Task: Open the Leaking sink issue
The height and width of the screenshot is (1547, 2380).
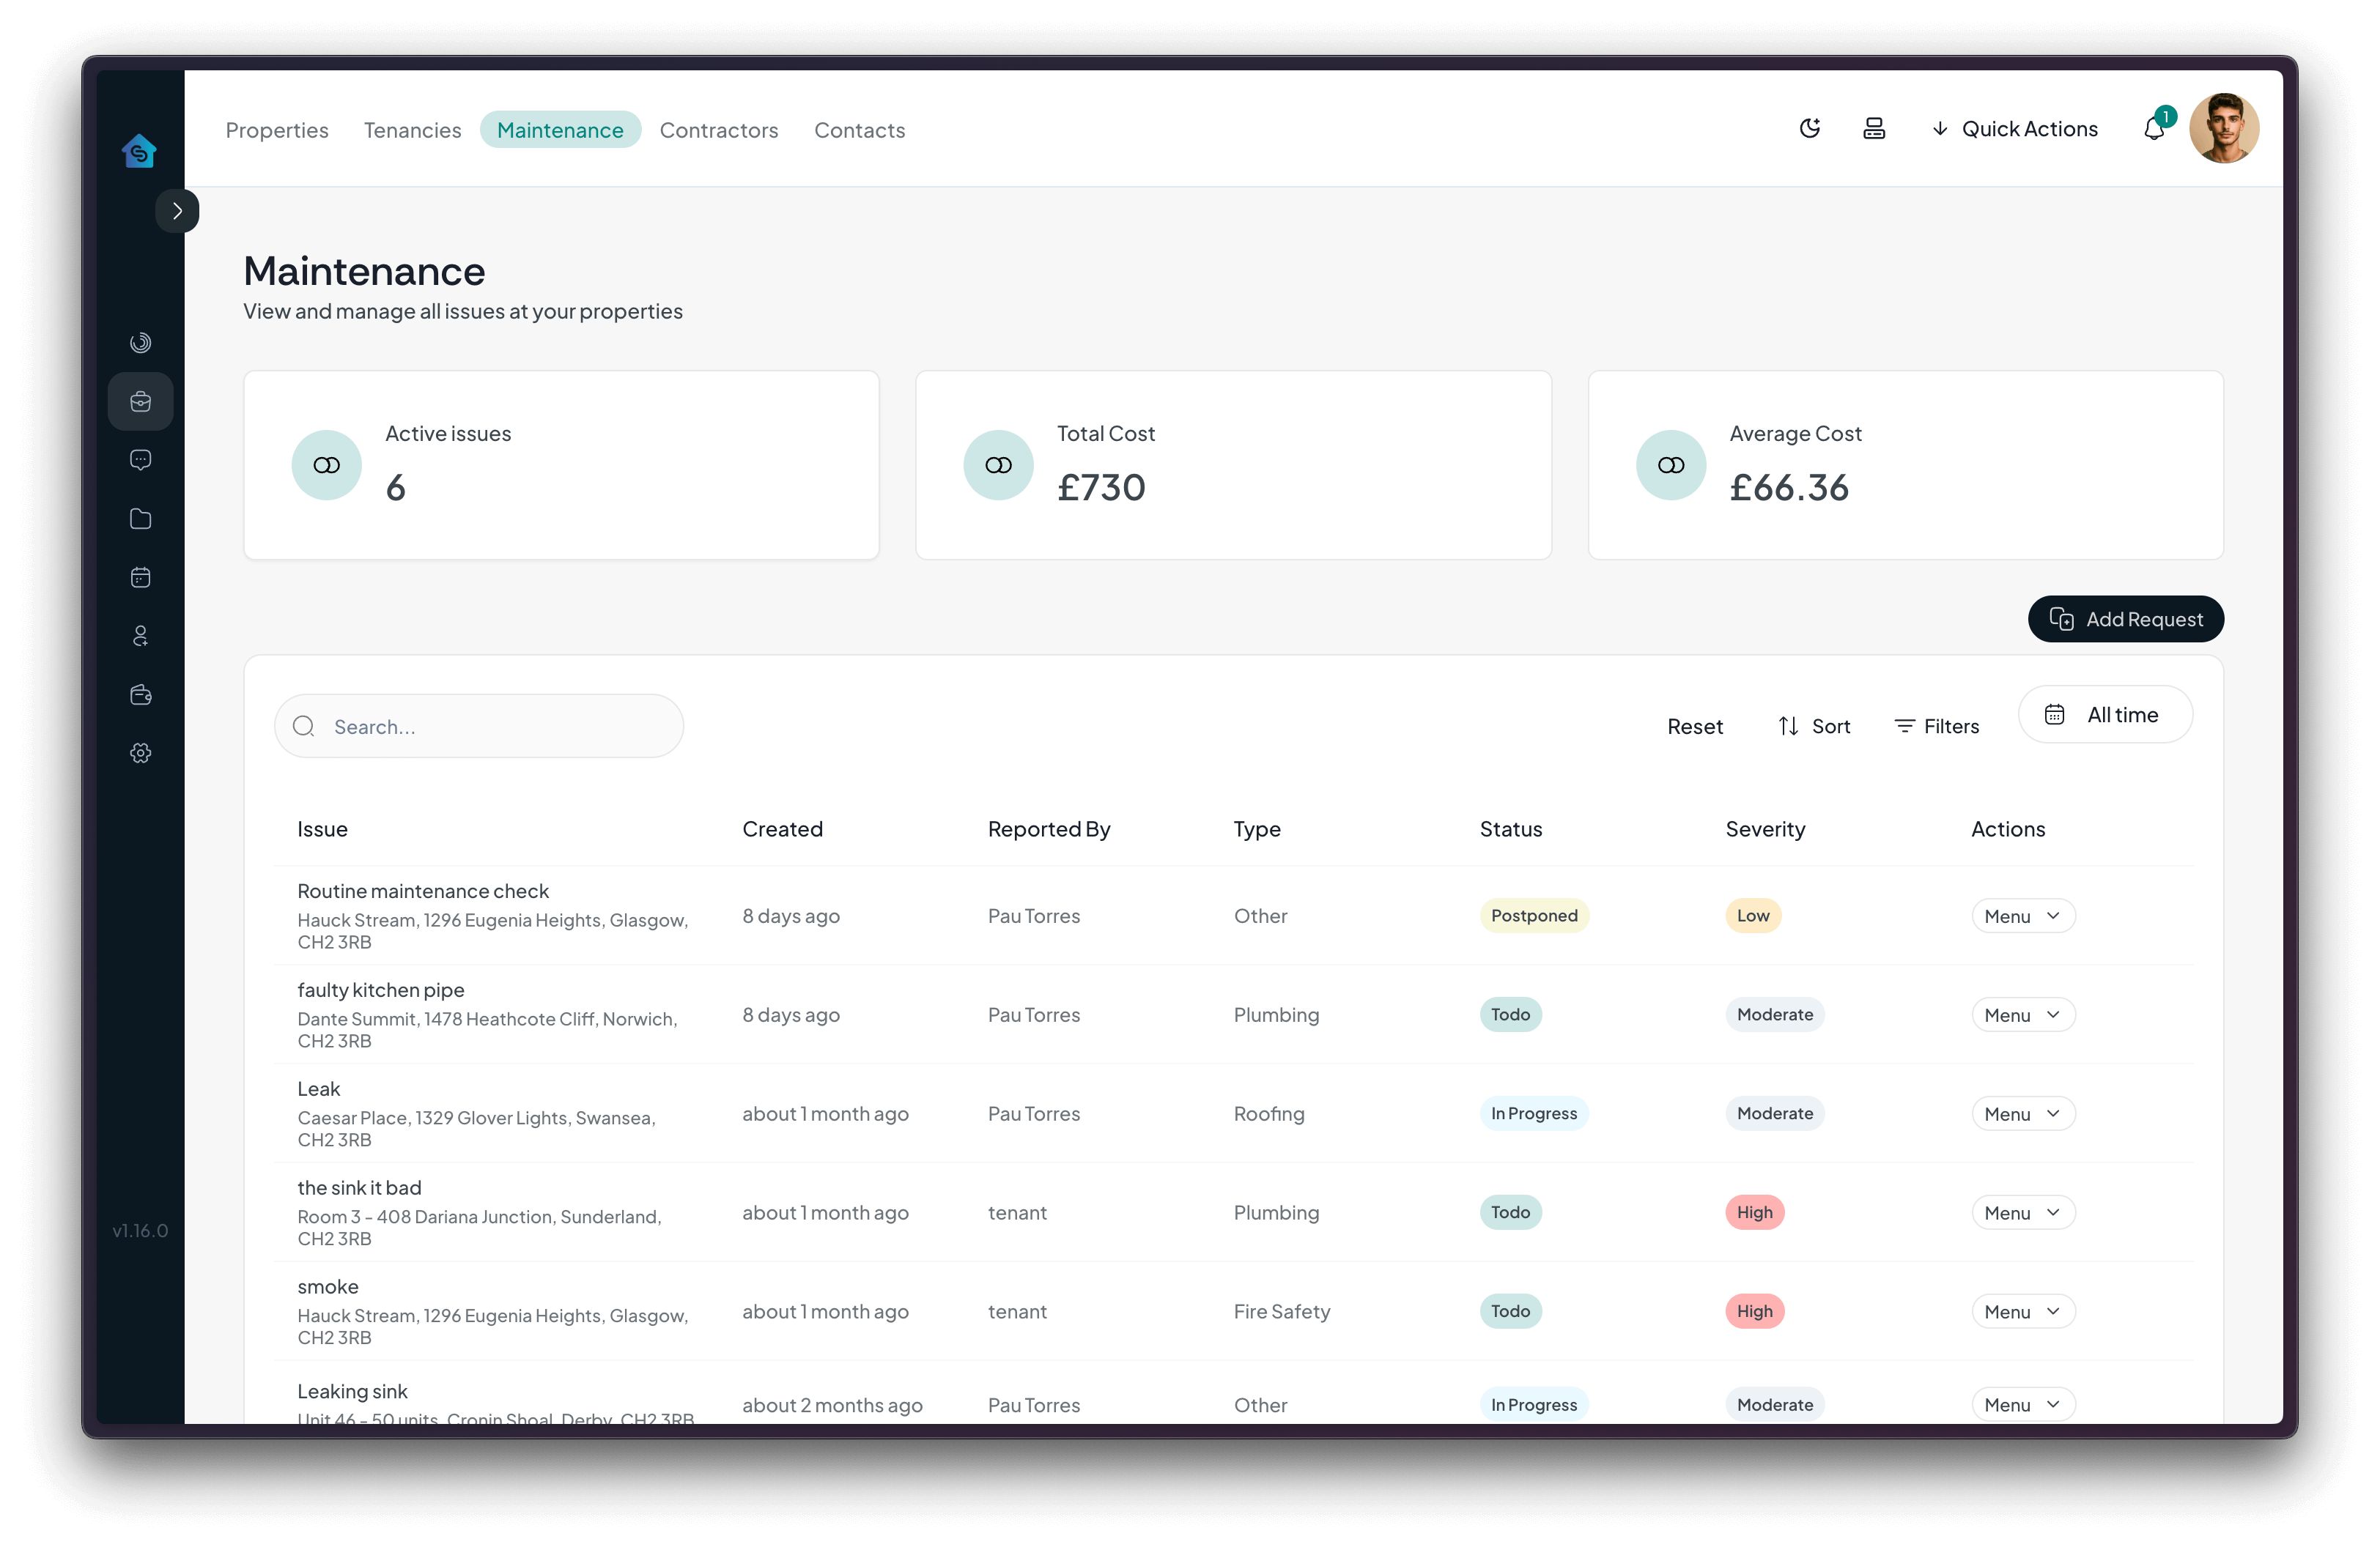Action: (352, 1392)
